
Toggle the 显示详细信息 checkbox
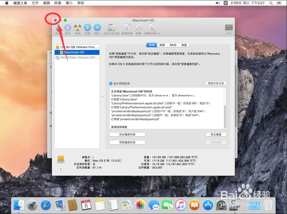(x=110, y=83)
